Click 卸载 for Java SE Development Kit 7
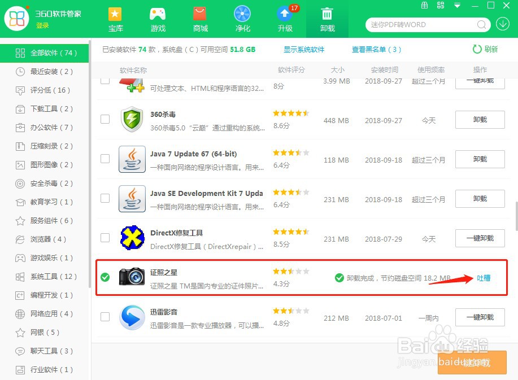The width and height of the screenshot is (518, 380). pyautogui.click(x=480, y=199)
